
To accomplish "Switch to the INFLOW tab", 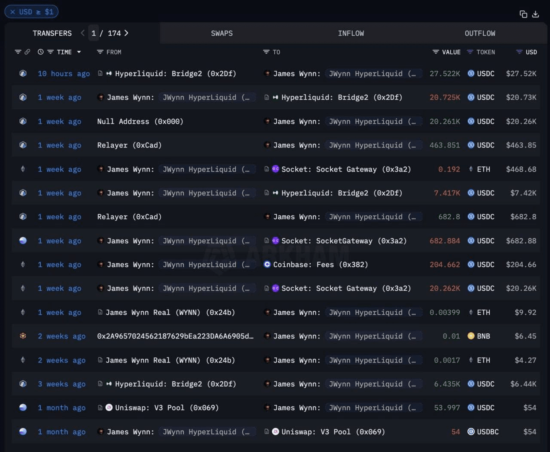I will point(351,33).
